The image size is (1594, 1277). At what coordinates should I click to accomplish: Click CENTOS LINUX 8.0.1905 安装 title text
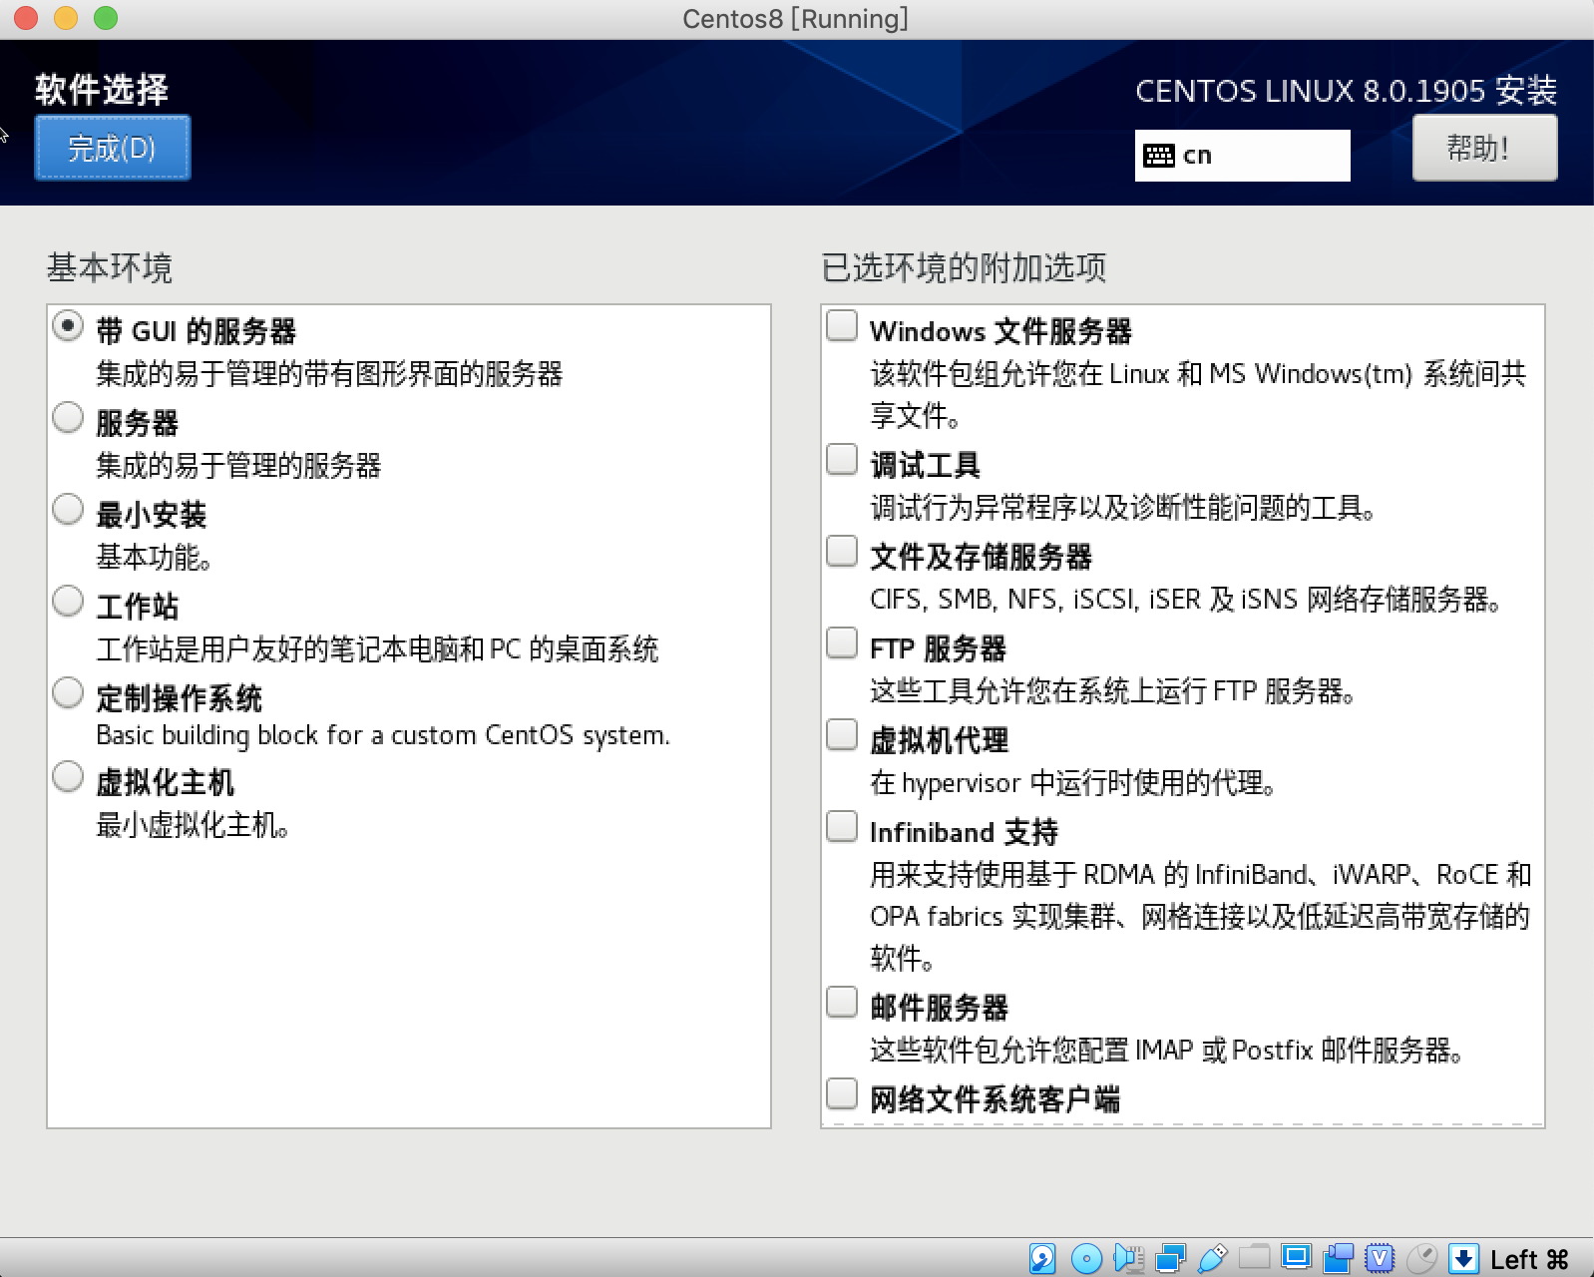point(1347,91)
